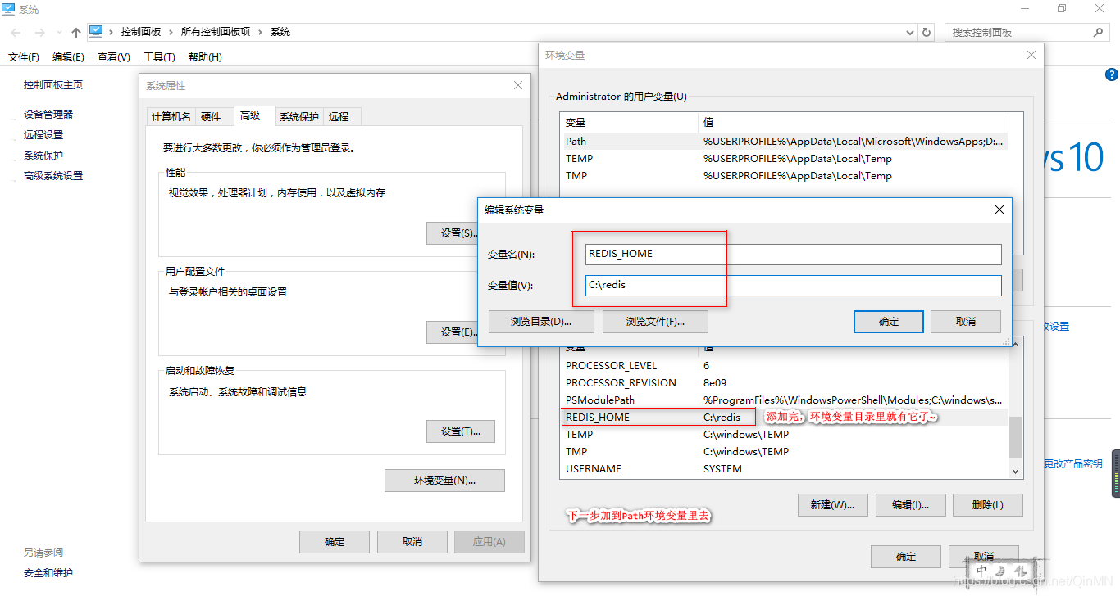Viewport: 1120px width, 596px height.
Task: Refresh the Control Panel page
Action: 927,33
